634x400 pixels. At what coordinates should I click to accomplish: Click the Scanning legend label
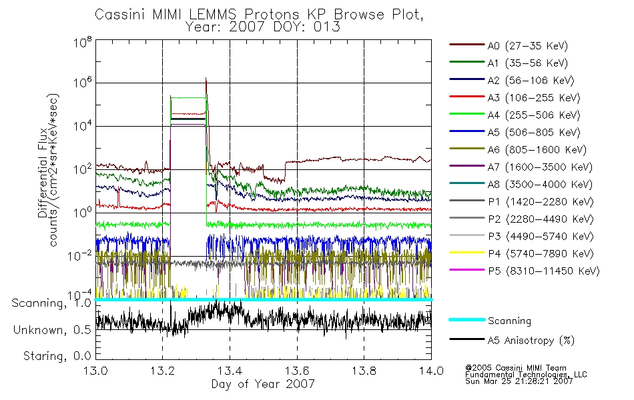click(x=509, y=321)
